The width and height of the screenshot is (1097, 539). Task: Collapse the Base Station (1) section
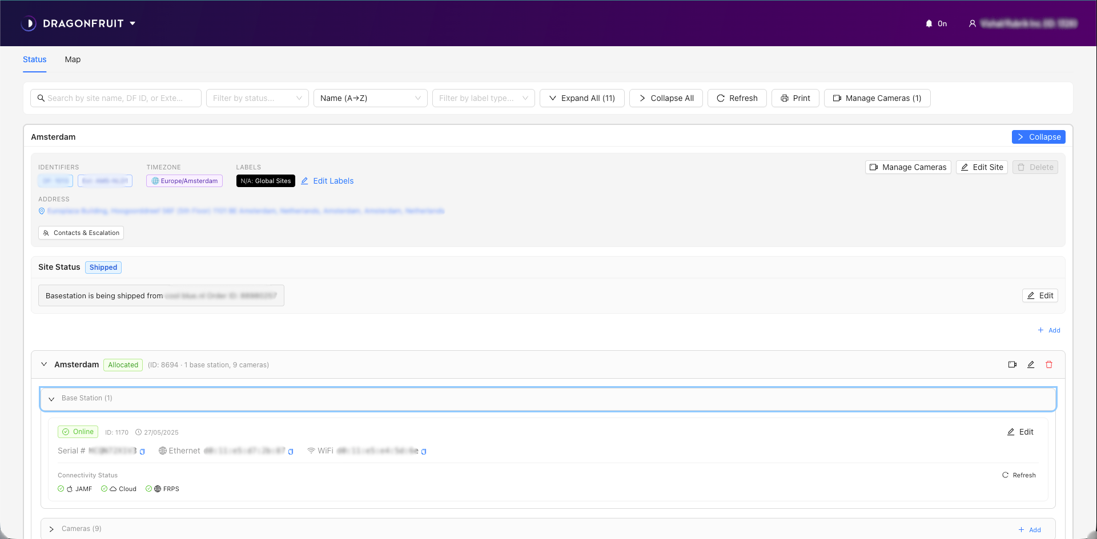coord(51,399)
